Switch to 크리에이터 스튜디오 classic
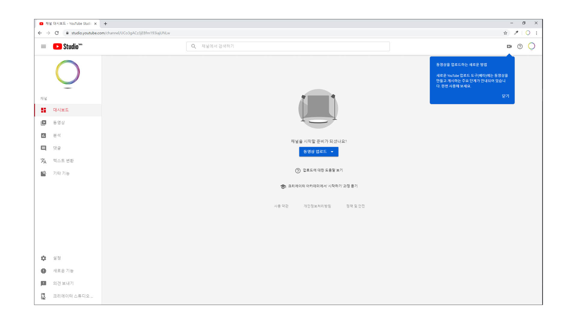Viewport: 577px width, 324px height. [68, 296]
